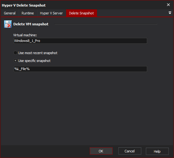
Task: Click into the %L_File% snapshot name field
Action: pyautogui.click(x=80, y=69)
